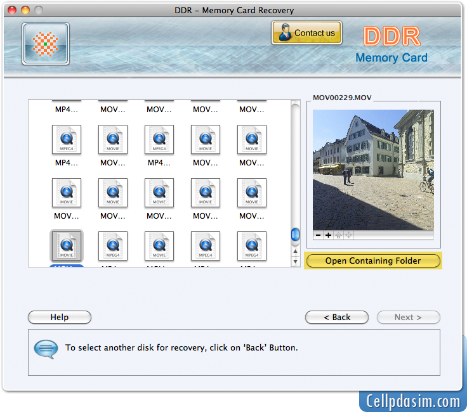Viewport: 467px width, 412px height.
Task: Click the blue file list scrollbar thumb
Action: point(295,235)
